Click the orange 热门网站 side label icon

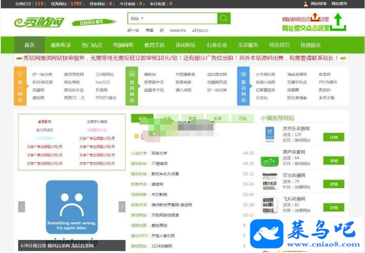coord(20,73)
